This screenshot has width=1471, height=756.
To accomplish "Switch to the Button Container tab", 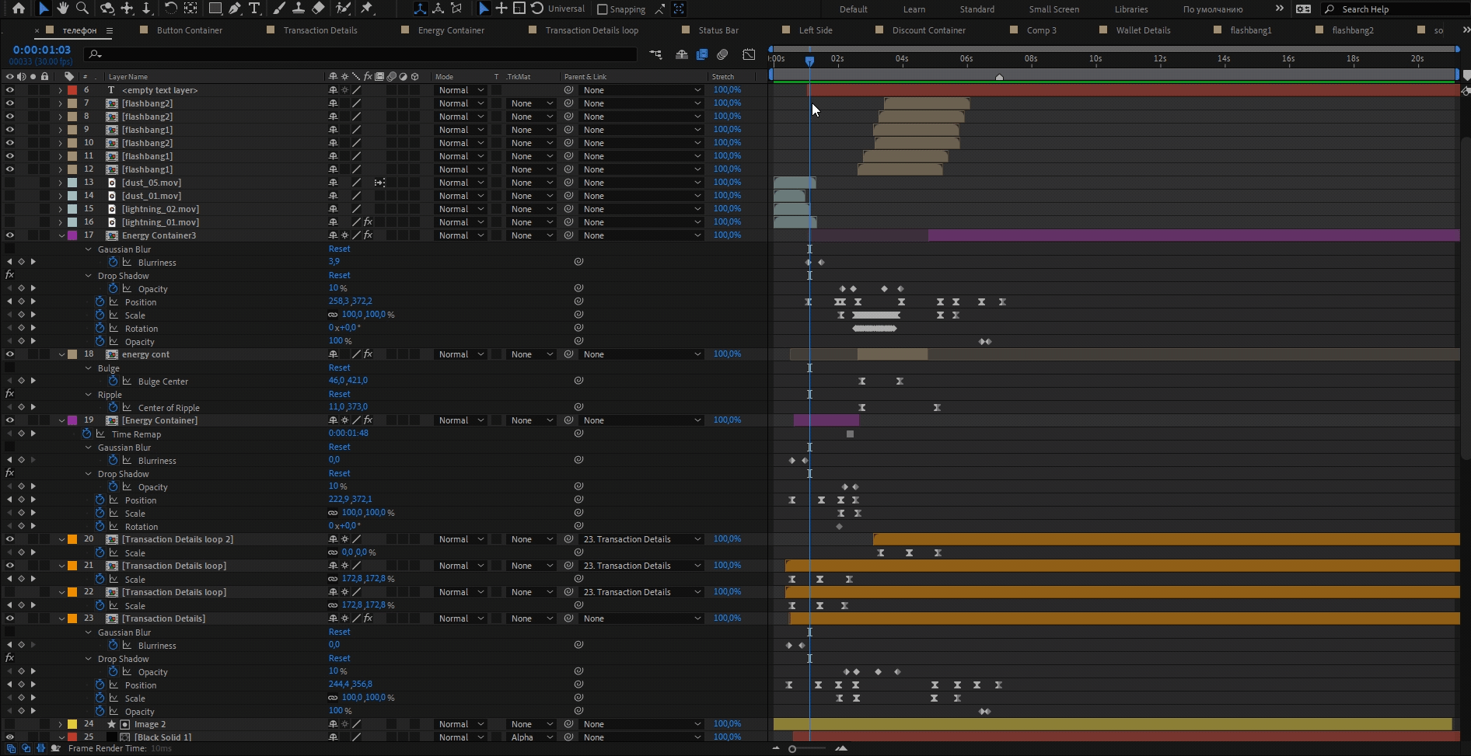I will click(189, 30).
